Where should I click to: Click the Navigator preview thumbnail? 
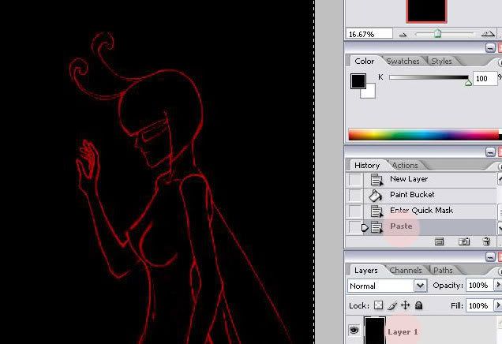pyautogui.click(x=426, y=11)
